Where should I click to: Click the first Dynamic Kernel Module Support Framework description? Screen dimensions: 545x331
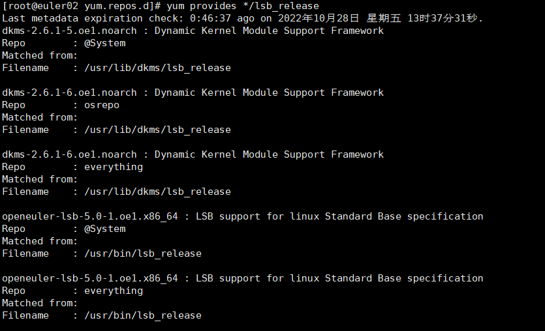(x=269, y=31)
